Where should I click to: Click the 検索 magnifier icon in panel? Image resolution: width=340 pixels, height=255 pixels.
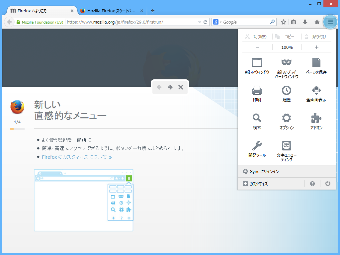coord(257,122)
